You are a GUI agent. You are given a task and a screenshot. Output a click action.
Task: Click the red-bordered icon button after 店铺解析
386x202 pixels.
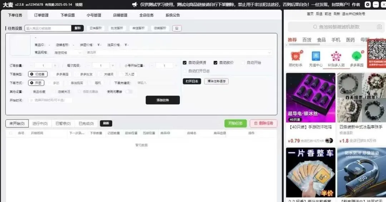tap(177, 28)
